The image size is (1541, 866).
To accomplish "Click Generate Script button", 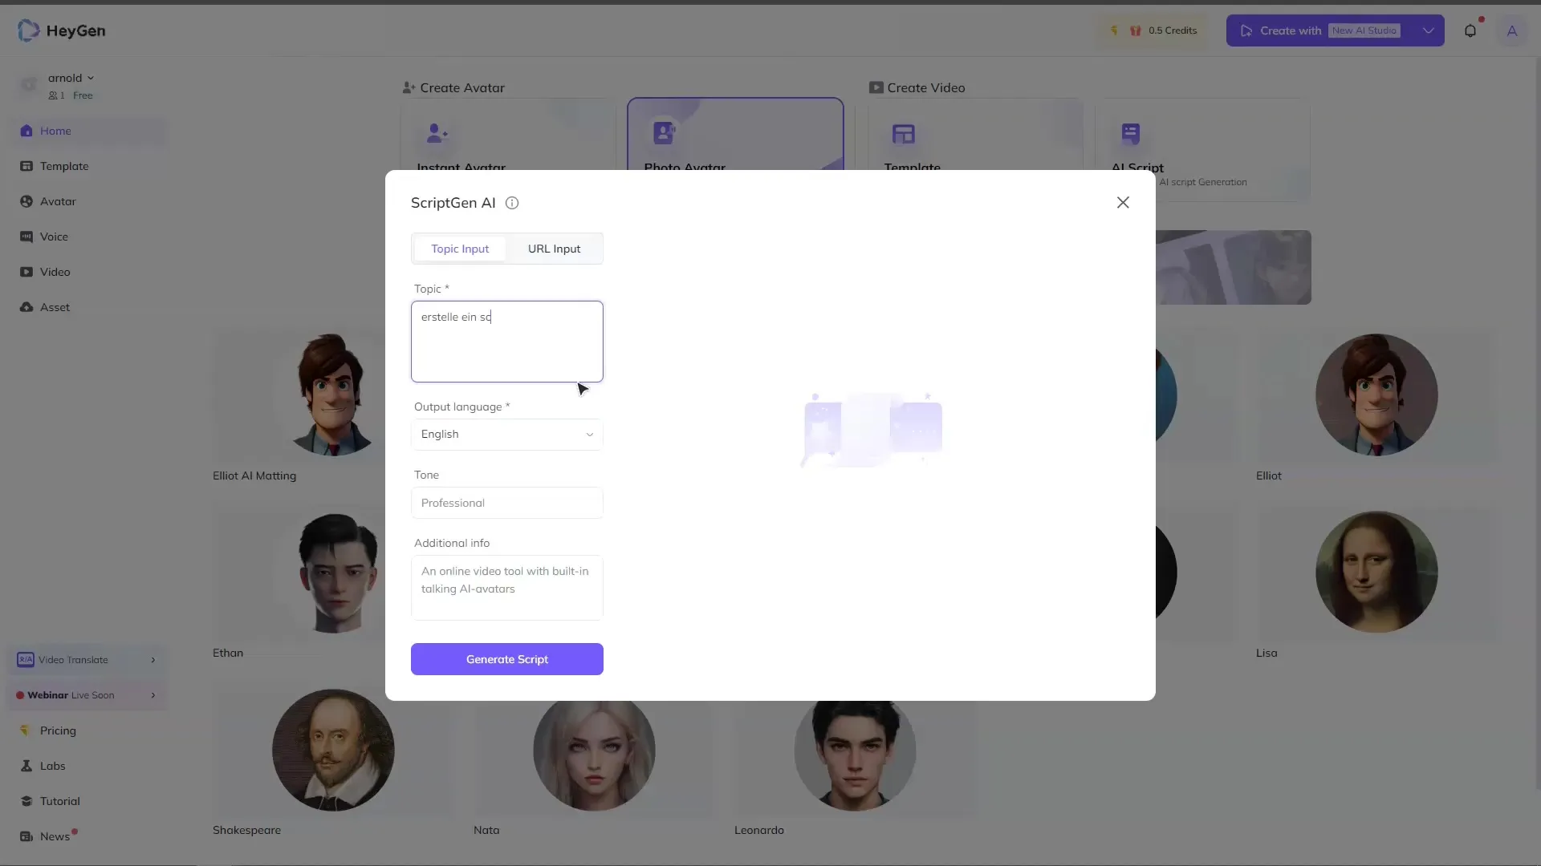I will pos(507,659).
